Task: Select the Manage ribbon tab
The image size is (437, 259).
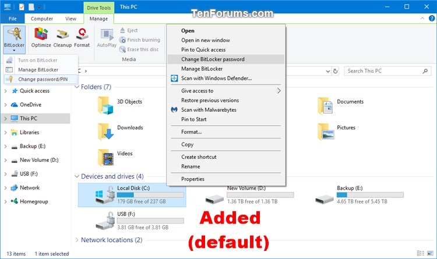Action: click(x=98, y=19)
